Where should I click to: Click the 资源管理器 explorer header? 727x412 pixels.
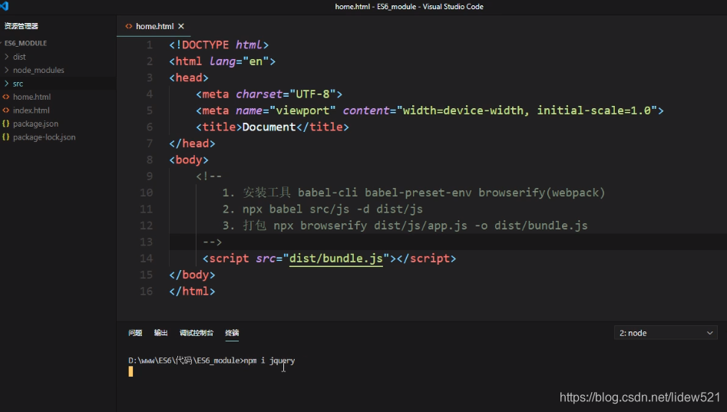(21, 26)
